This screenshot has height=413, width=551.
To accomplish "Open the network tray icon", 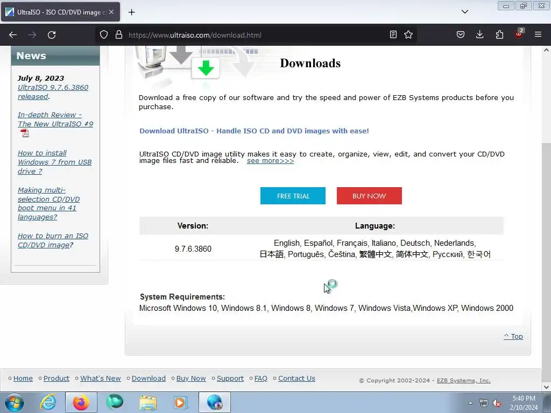I will pyautogui.click(x=484, y=403).
